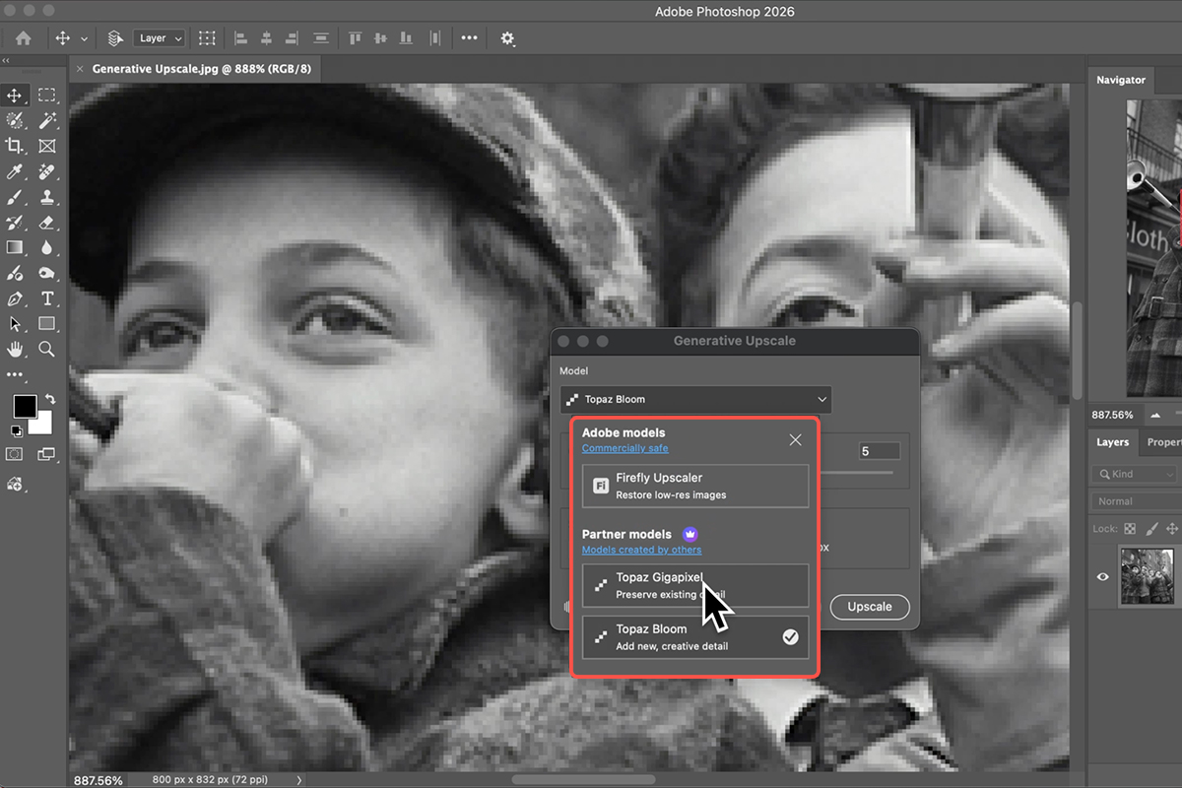1182x788 pixels.
Task: Open the options bar gear settings
Action: tap(507, 38)
